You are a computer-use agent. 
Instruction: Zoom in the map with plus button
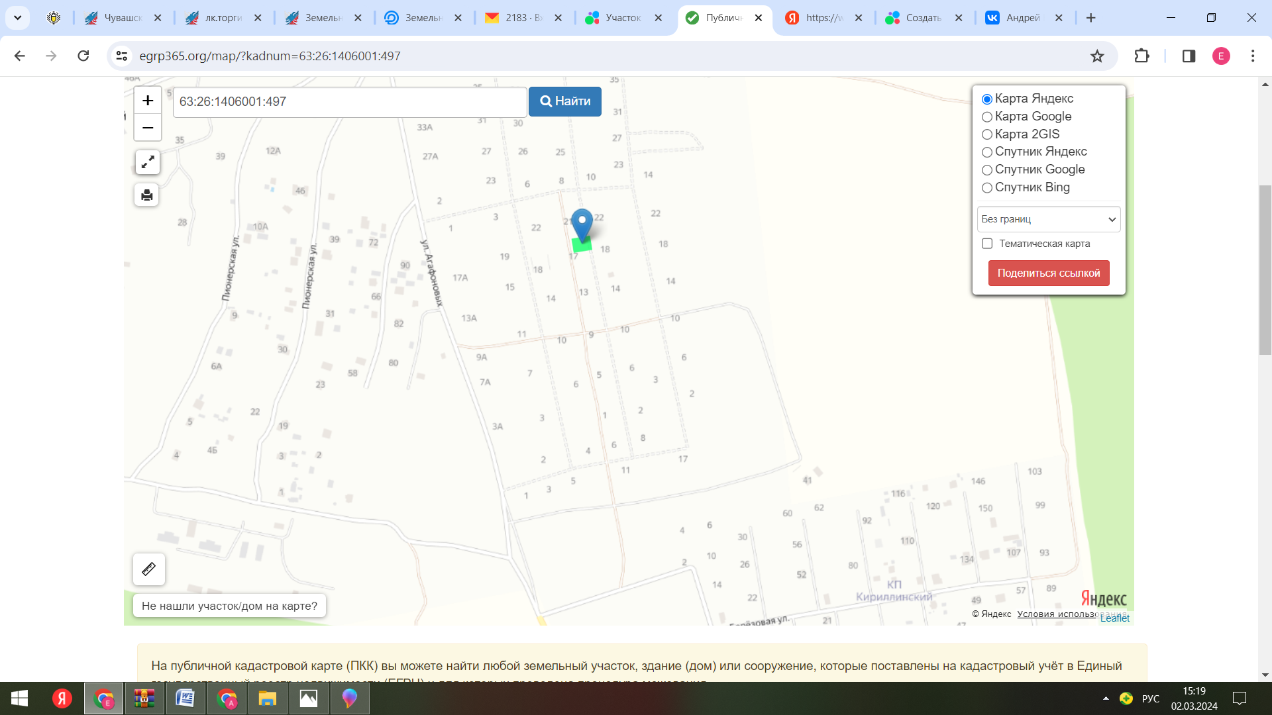click(148, 101)
